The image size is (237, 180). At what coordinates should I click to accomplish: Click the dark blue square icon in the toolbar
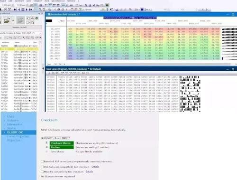point(142,9)
